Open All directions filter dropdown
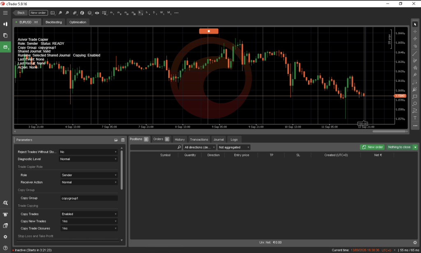 [x=199, y=147]
